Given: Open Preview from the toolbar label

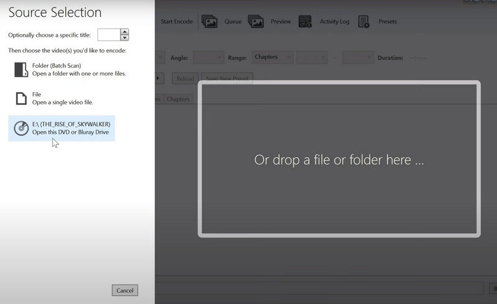Looking at the screenshot, I should click(281, 22).
